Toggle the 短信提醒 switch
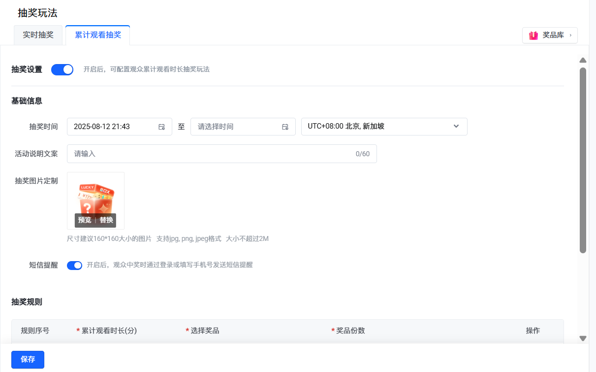The image size is (596, 372). [75, 265]
